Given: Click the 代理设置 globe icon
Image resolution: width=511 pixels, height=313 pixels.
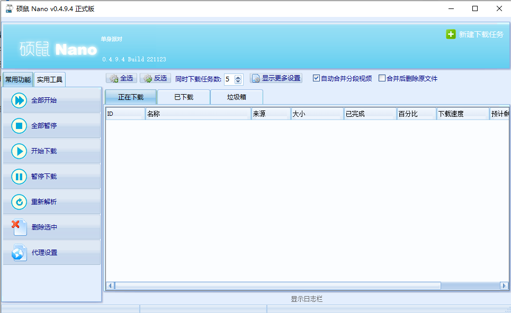Looking at the screenshot, I should [x=19, y=253].
